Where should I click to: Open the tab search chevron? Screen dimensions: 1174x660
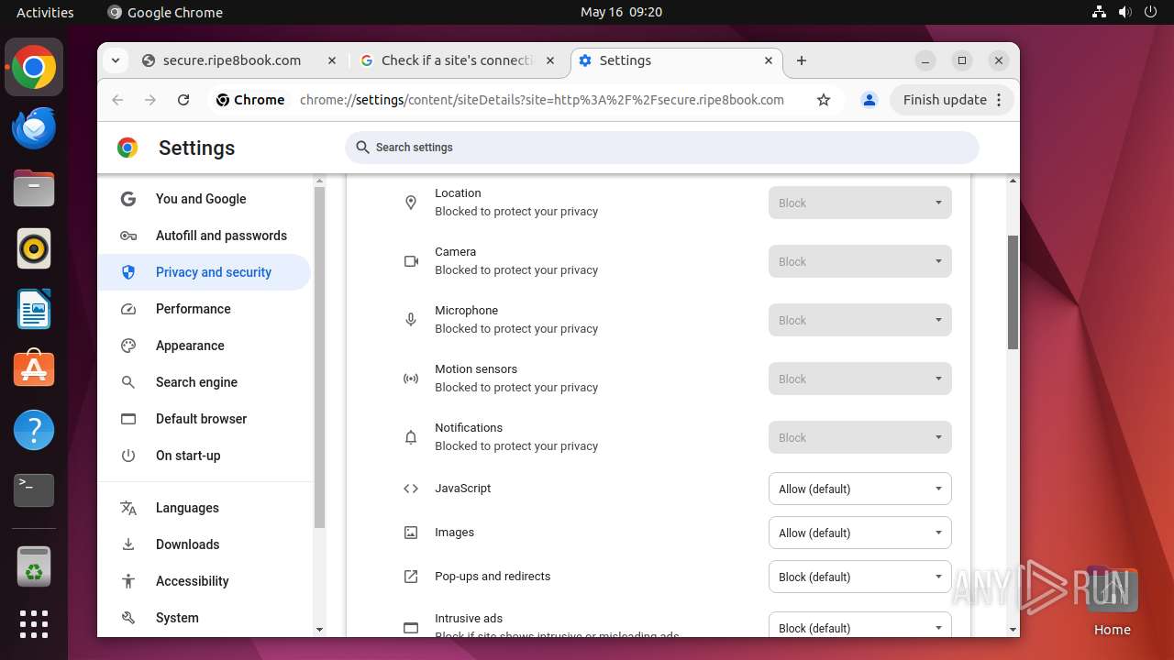116,60
